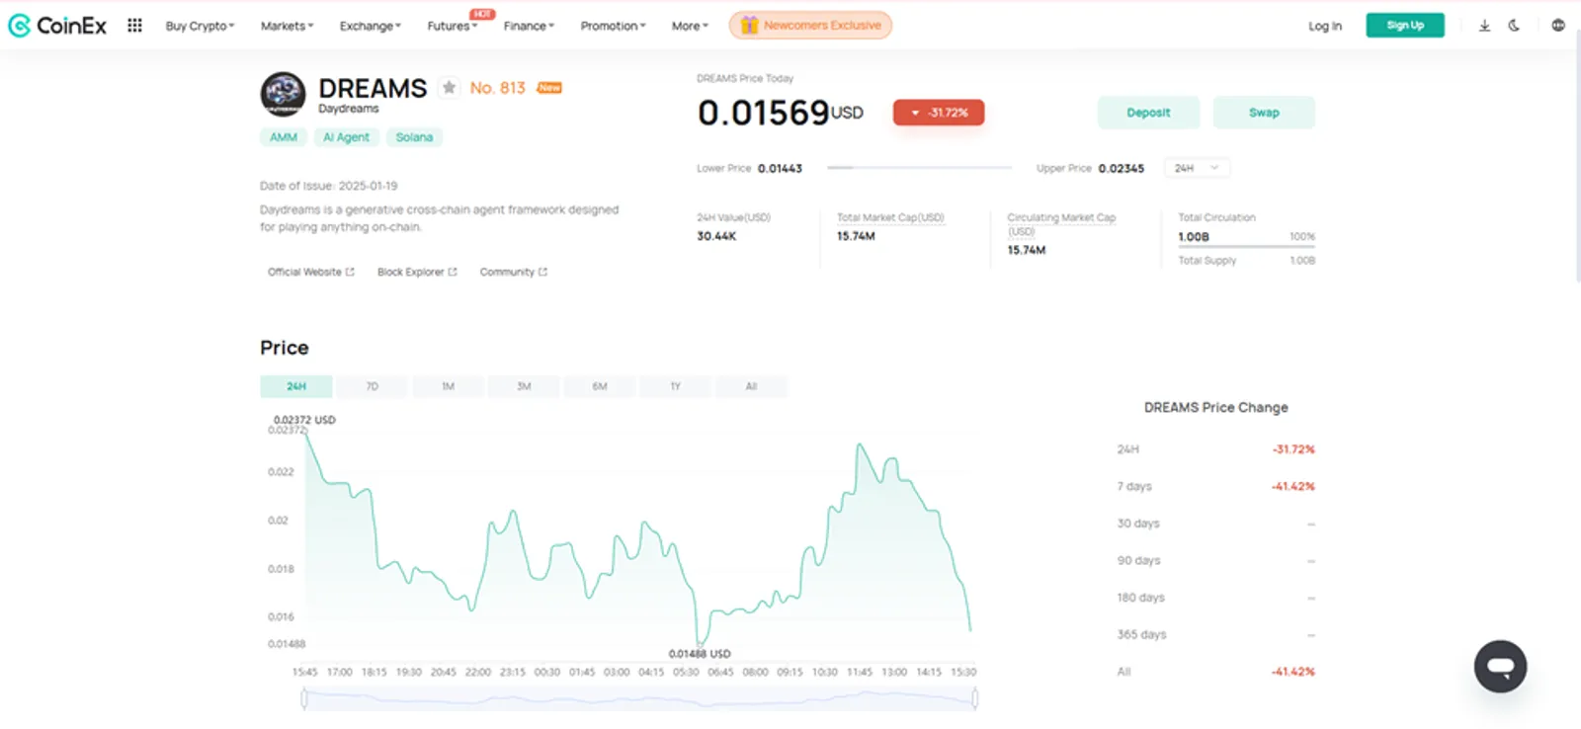Open the apps grid menu icon
This screenshot has height=729, width=1581.
134,26
